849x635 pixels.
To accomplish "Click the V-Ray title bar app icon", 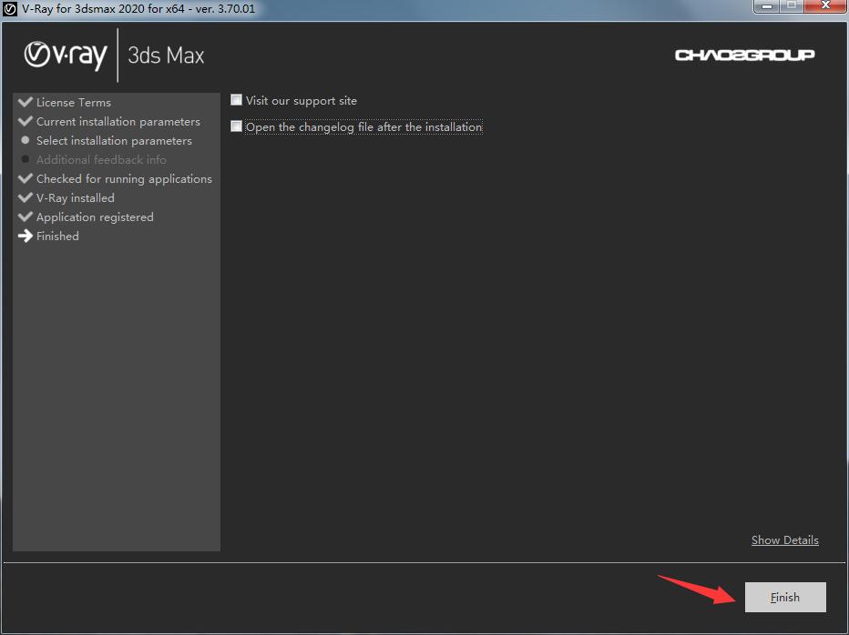I will [x=11, y=8].
